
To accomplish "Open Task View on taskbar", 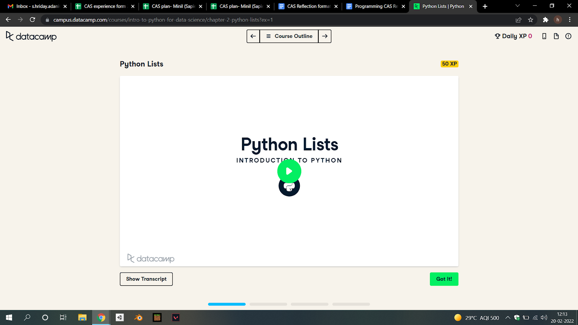I will pos(63,317).
